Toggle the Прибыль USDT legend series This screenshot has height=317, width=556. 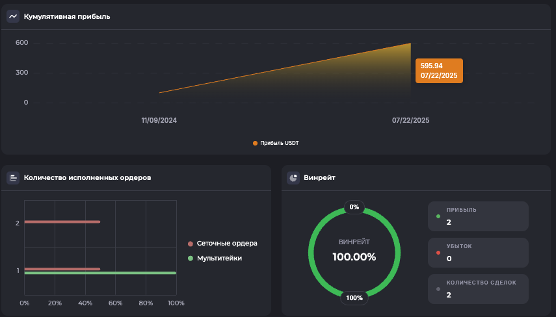click(276, 143)
